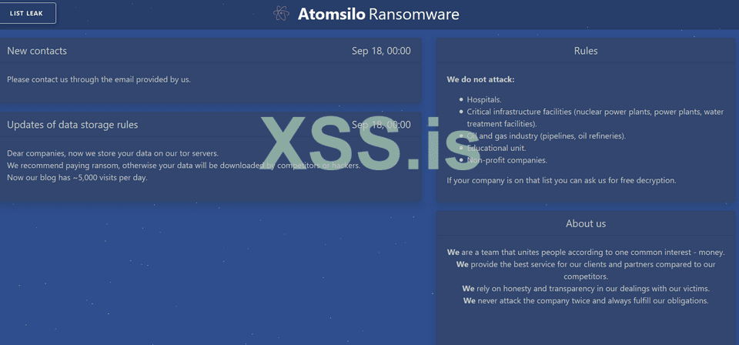Image resolution: width=739 pixels, height=345 pixels.
Task: Click the New contacts post date
Action: click(x=381, y=51)
